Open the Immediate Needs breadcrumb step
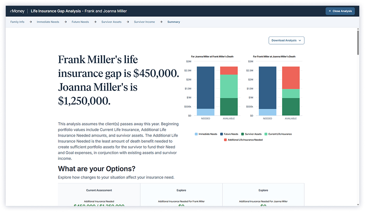 (x=48, y=22)
